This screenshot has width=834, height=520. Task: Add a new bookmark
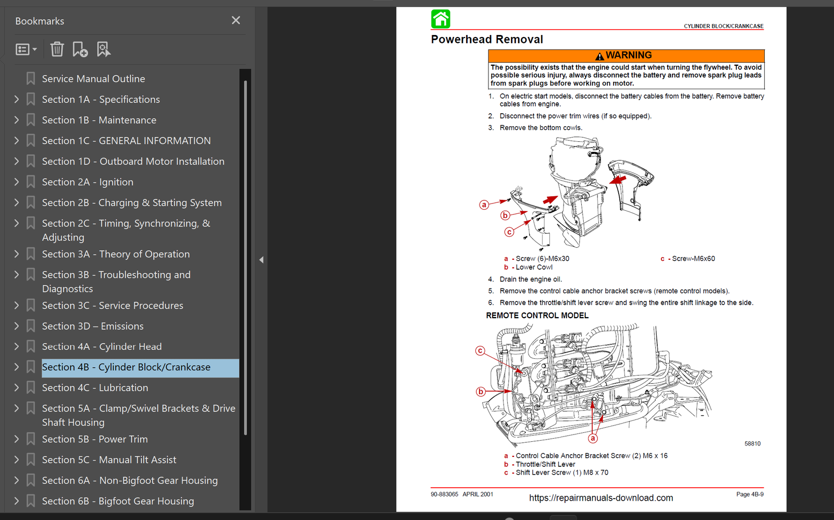[80, 50]
